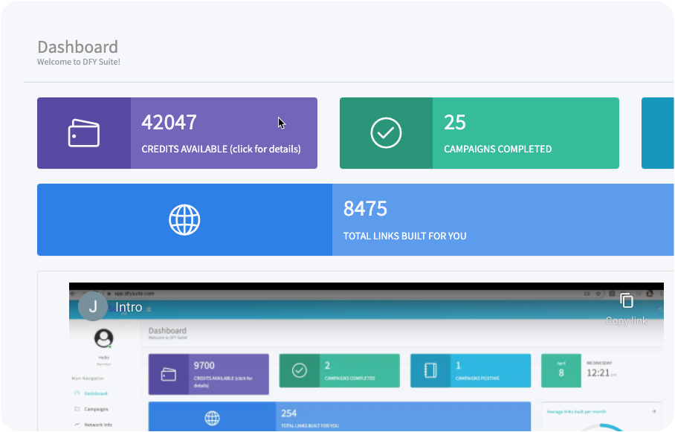Open the 25 Campaigns Completed card
675x432 pixels.
[x=479, y=133]
